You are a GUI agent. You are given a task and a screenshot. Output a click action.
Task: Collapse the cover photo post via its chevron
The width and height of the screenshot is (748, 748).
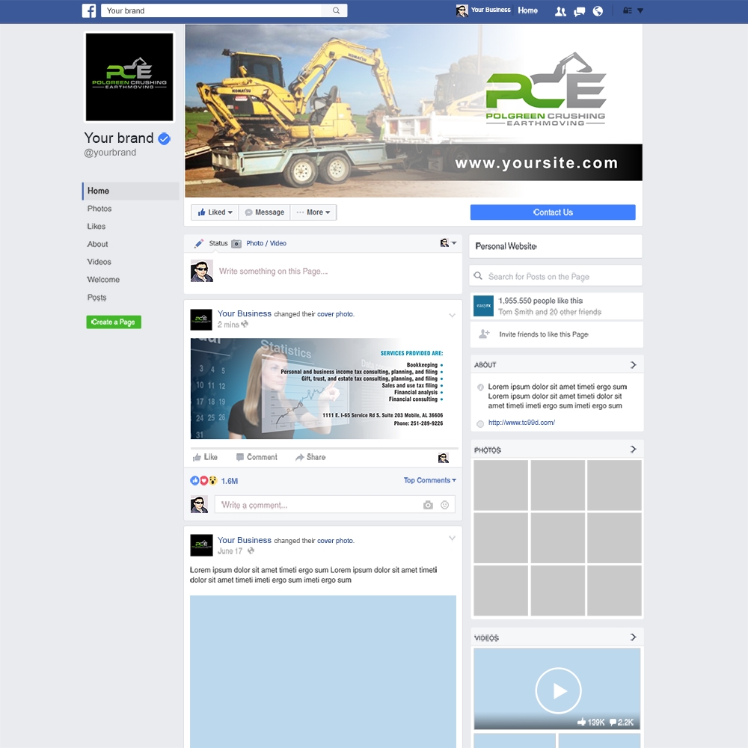click(x=452, y=316)
